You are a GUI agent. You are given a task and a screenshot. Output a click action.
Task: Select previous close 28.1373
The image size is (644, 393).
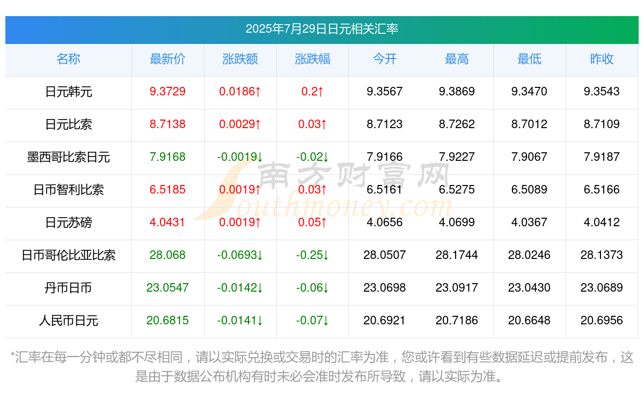pyautogui.click(x=602, y=255)
